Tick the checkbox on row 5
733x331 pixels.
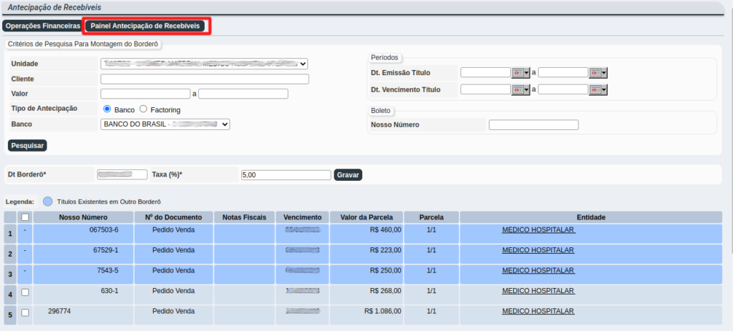click(x=25, y=312)
